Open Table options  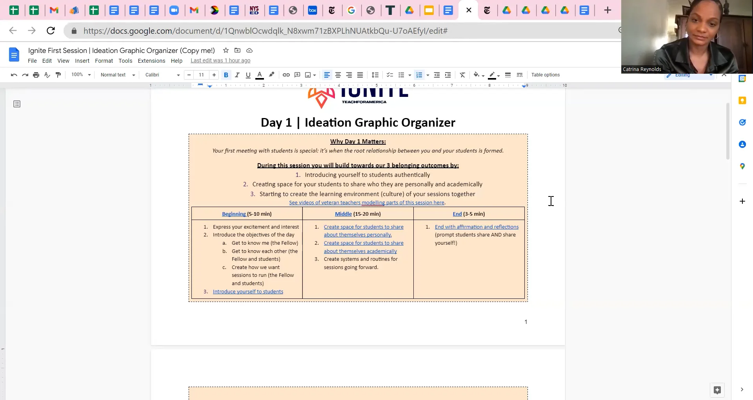click(x=546, y=75)
